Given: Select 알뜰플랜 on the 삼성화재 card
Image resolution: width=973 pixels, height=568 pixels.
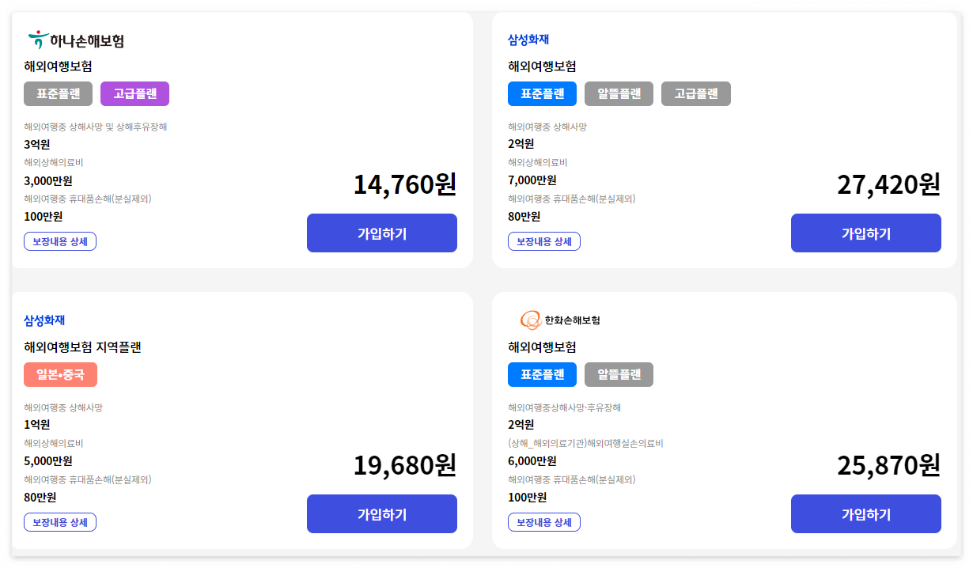Looking at the screenshot, I should click(619, 93).
